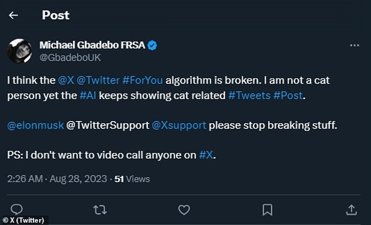Viewport: 371px width, 225px height.
Task: Share the post via upload icon
Action: [351, 210]
